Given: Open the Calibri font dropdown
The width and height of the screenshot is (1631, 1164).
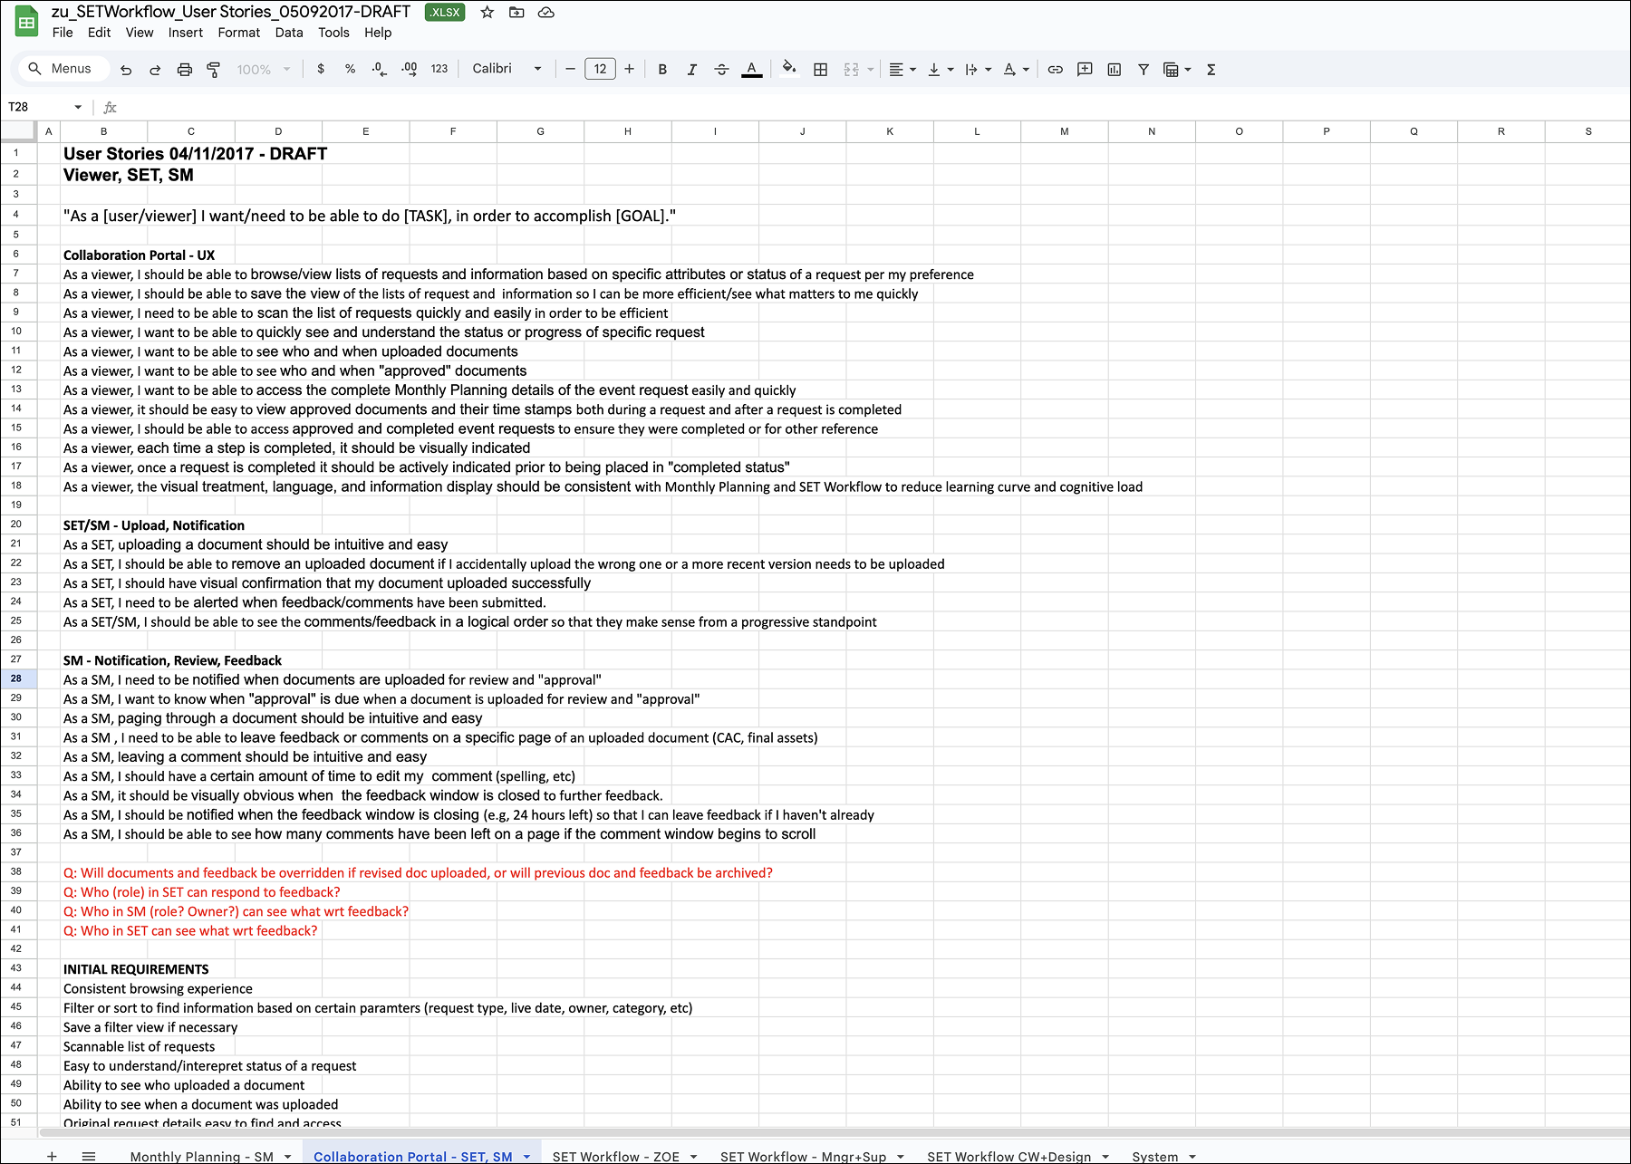Looking at the screenshot, I should point(507,69).
